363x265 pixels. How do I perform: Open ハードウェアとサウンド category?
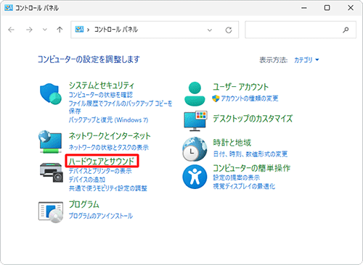coord(102,161)
